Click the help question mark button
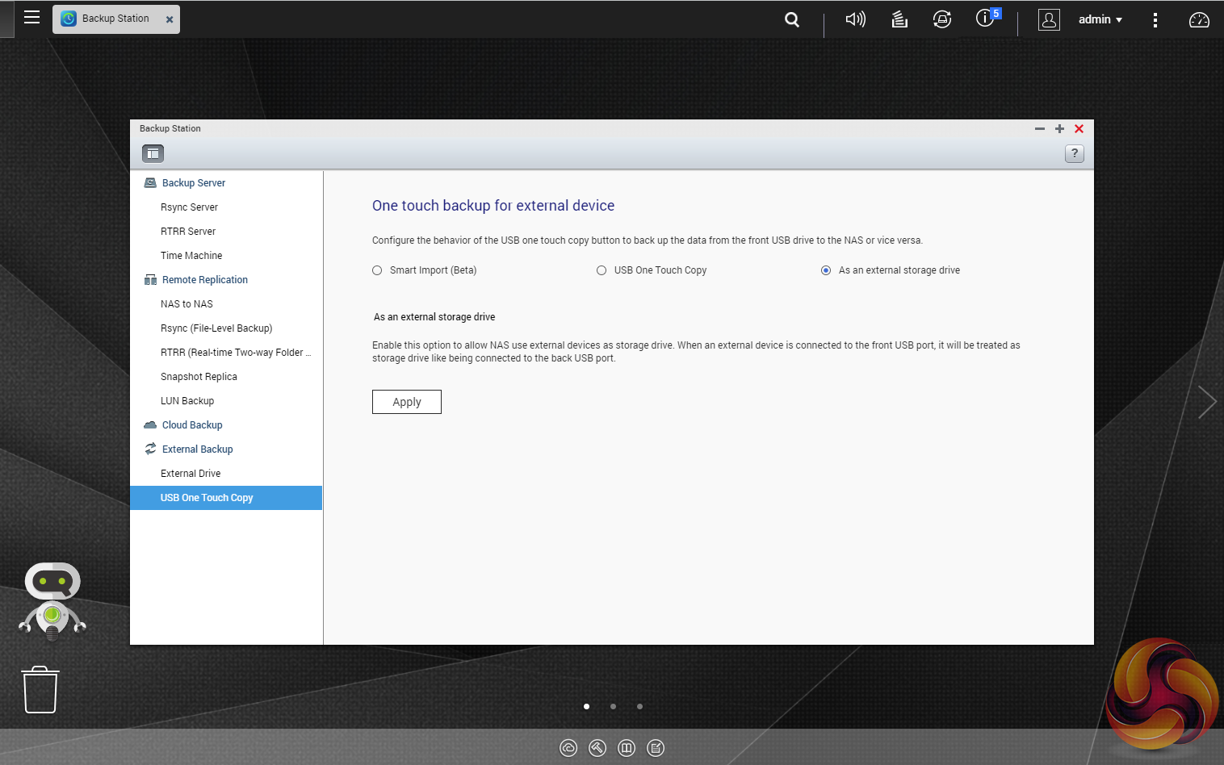The height and width of the screenshot is (765, 1224). [1074, 153]
